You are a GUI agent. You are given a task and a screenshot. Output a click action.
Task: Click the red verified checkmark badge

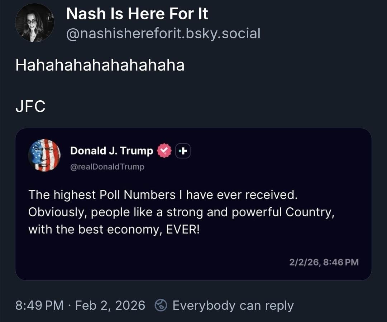point(164,151)
